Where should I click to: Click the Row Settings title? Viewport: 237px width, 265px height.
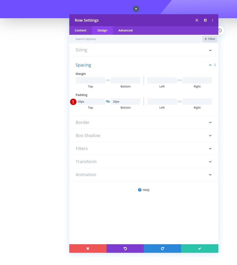[x=87, y=20]
